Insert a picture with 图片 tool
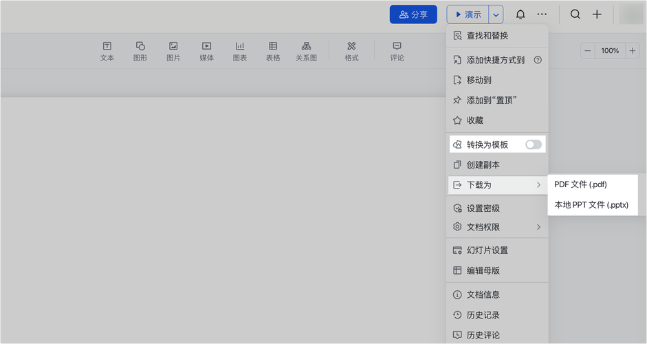 [x=173, y=51]
